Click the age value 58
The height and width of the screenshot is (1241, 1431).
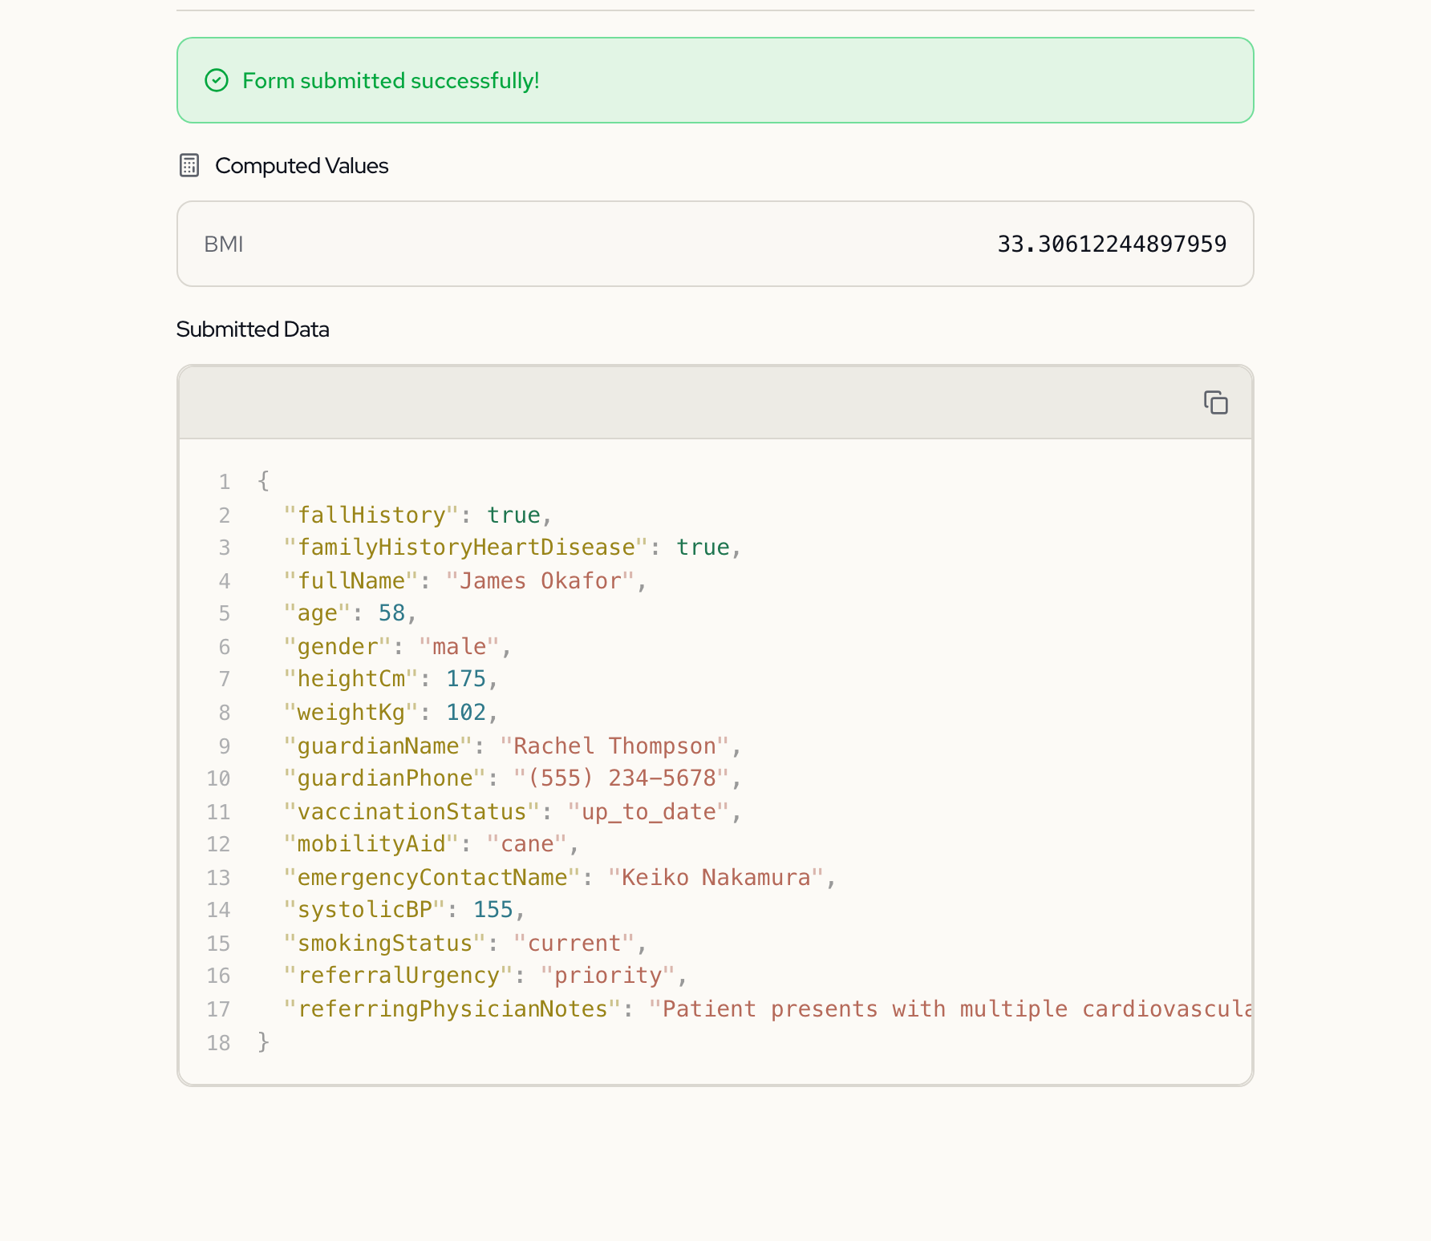[391, 613]
